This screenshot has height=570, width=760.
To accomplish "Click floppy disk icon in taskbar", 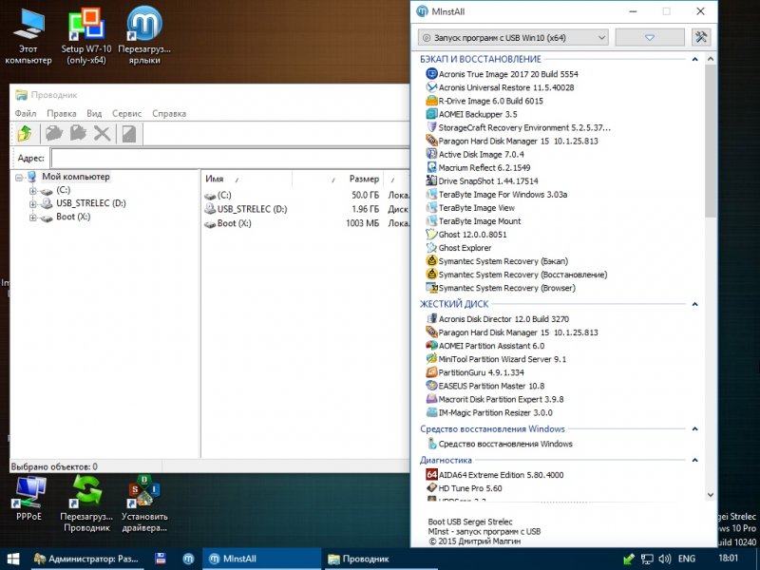I will (161, 559).
